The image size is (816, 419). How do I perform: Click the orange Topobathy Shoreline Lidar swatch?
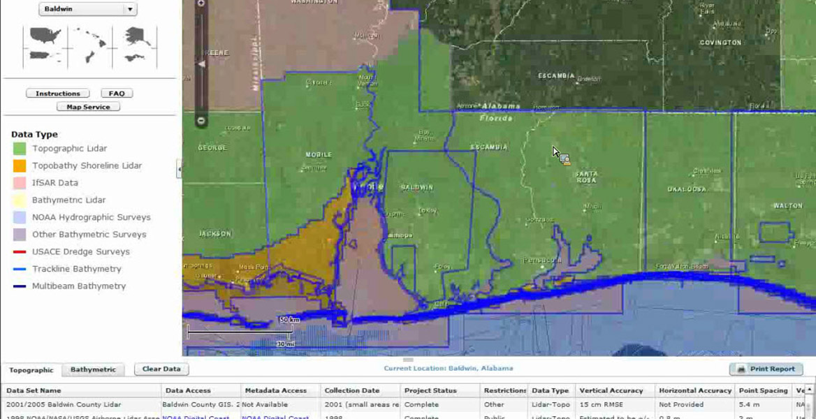(20, 166)
